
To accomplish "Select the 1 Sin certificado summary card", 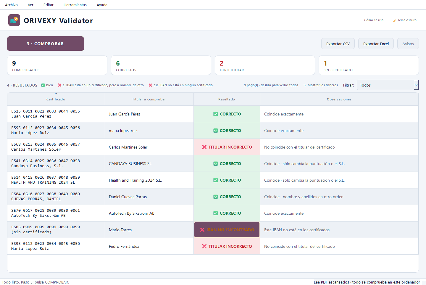I will (369, 65).
